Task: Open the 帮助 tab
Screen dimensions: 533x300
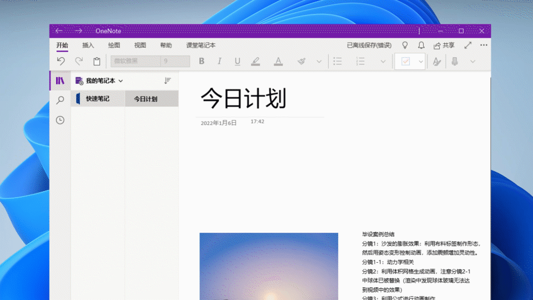Action: [166, 45]
